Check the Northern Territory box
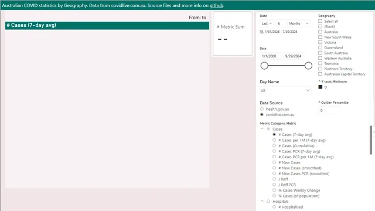 pos(321,69)
